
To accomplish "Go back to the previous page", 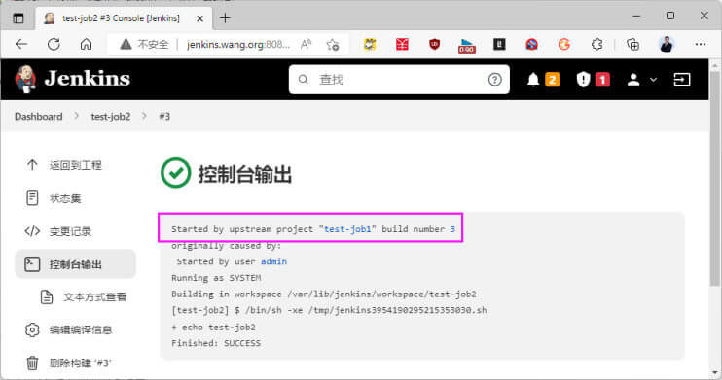I will click(x=21, y=44).
